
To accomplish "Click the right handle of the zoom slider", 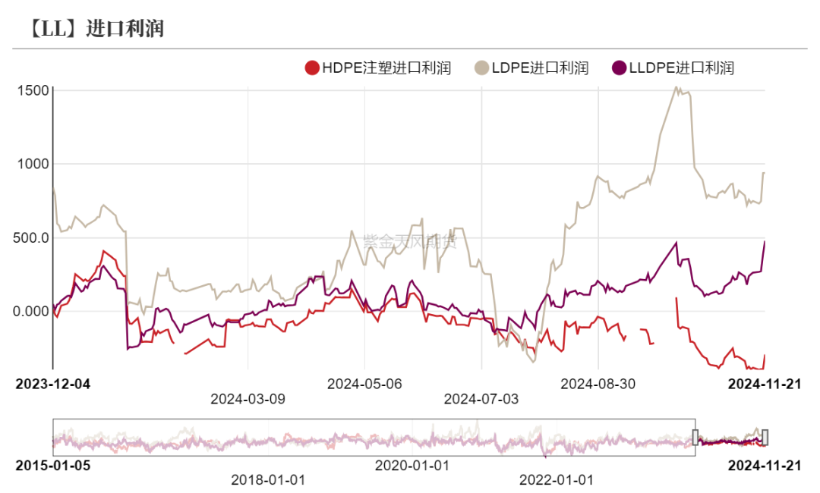I will pyautogui.click(x=765, y=437).
